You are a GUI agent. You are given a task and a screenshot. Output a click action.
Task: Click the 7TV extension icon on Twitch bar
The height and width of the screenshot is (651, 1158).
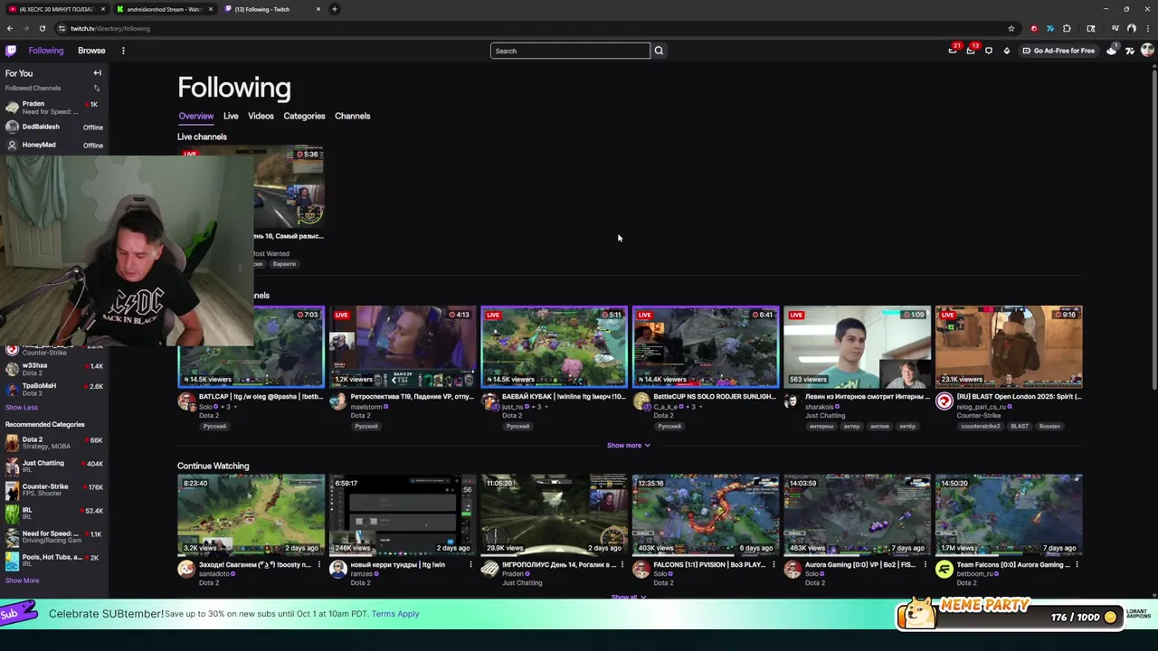tap(1130, 51)
